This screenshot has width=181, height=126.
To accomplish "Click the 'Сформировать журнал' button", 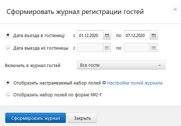I will click(x=35, y=118).
